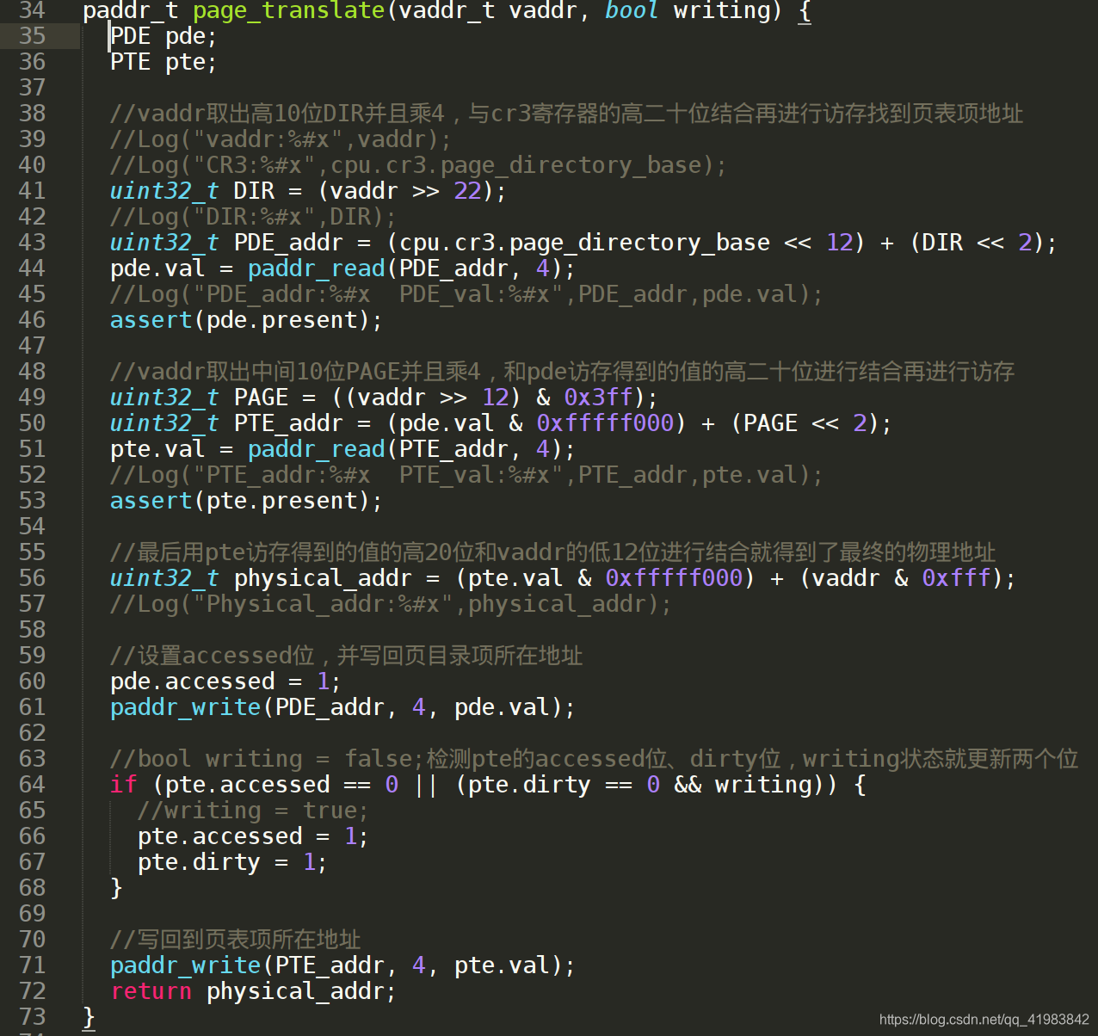Click commented Log "CR3:%#x" line
1098x1036 pixels.
pos(418,165)
